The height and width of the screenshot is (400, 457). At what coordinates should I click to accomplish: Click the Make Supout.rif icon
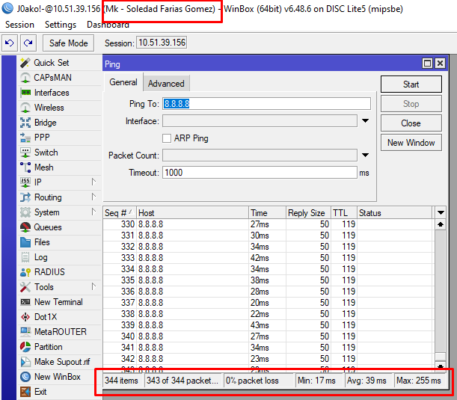pos(25,362)
